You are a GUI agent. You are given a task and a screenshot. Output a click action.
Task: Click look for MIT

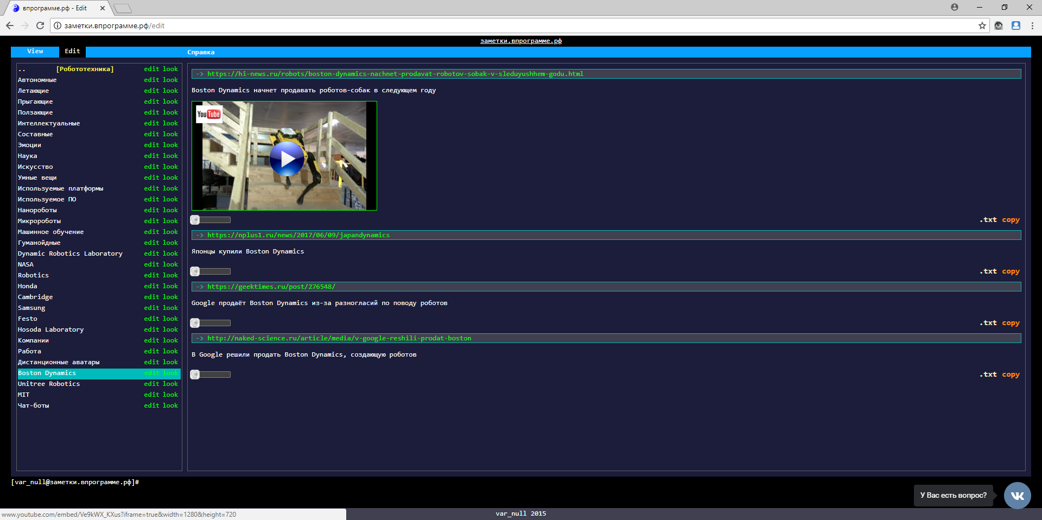[x=170, y=395]
